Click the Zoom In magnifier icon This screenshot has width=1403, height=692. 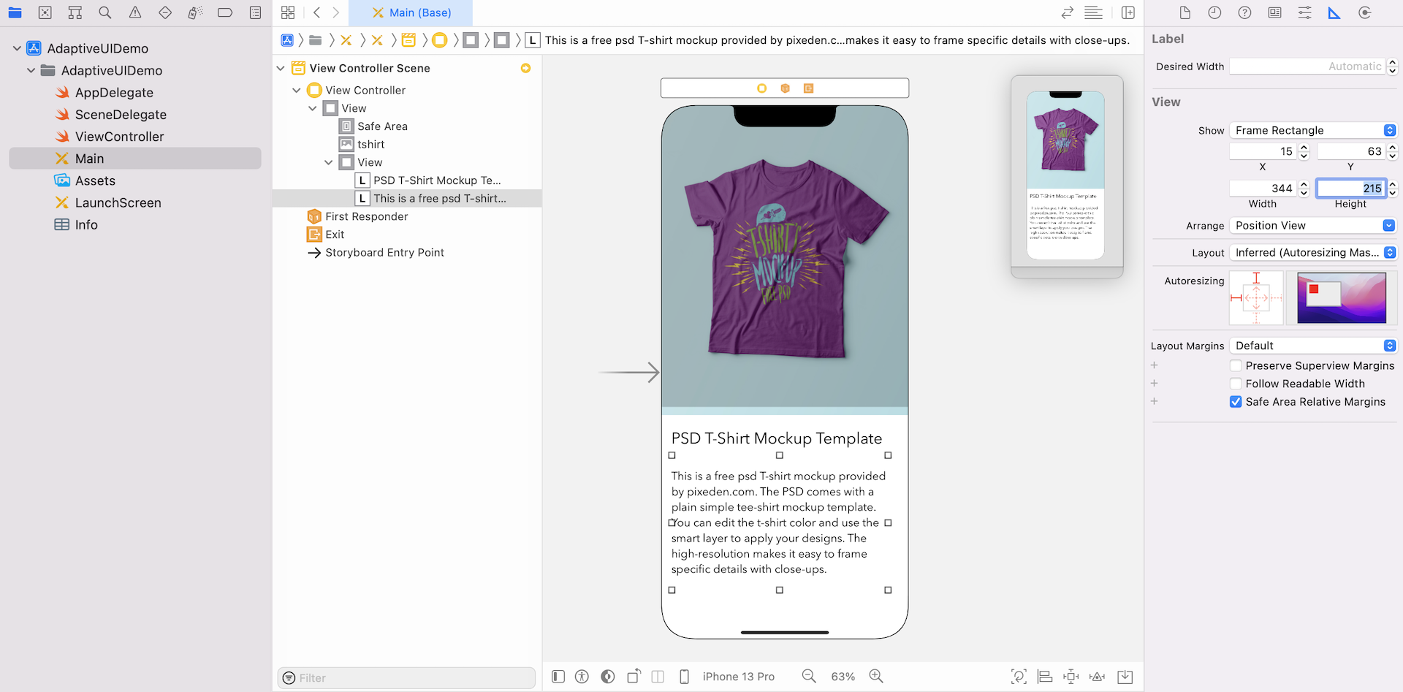point(876,677)
